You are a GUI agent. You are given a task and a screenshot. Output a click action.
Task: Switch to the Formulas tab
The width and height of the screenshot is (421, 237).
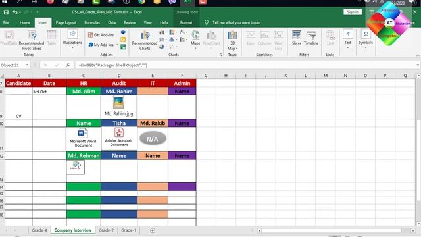point(92,22)
